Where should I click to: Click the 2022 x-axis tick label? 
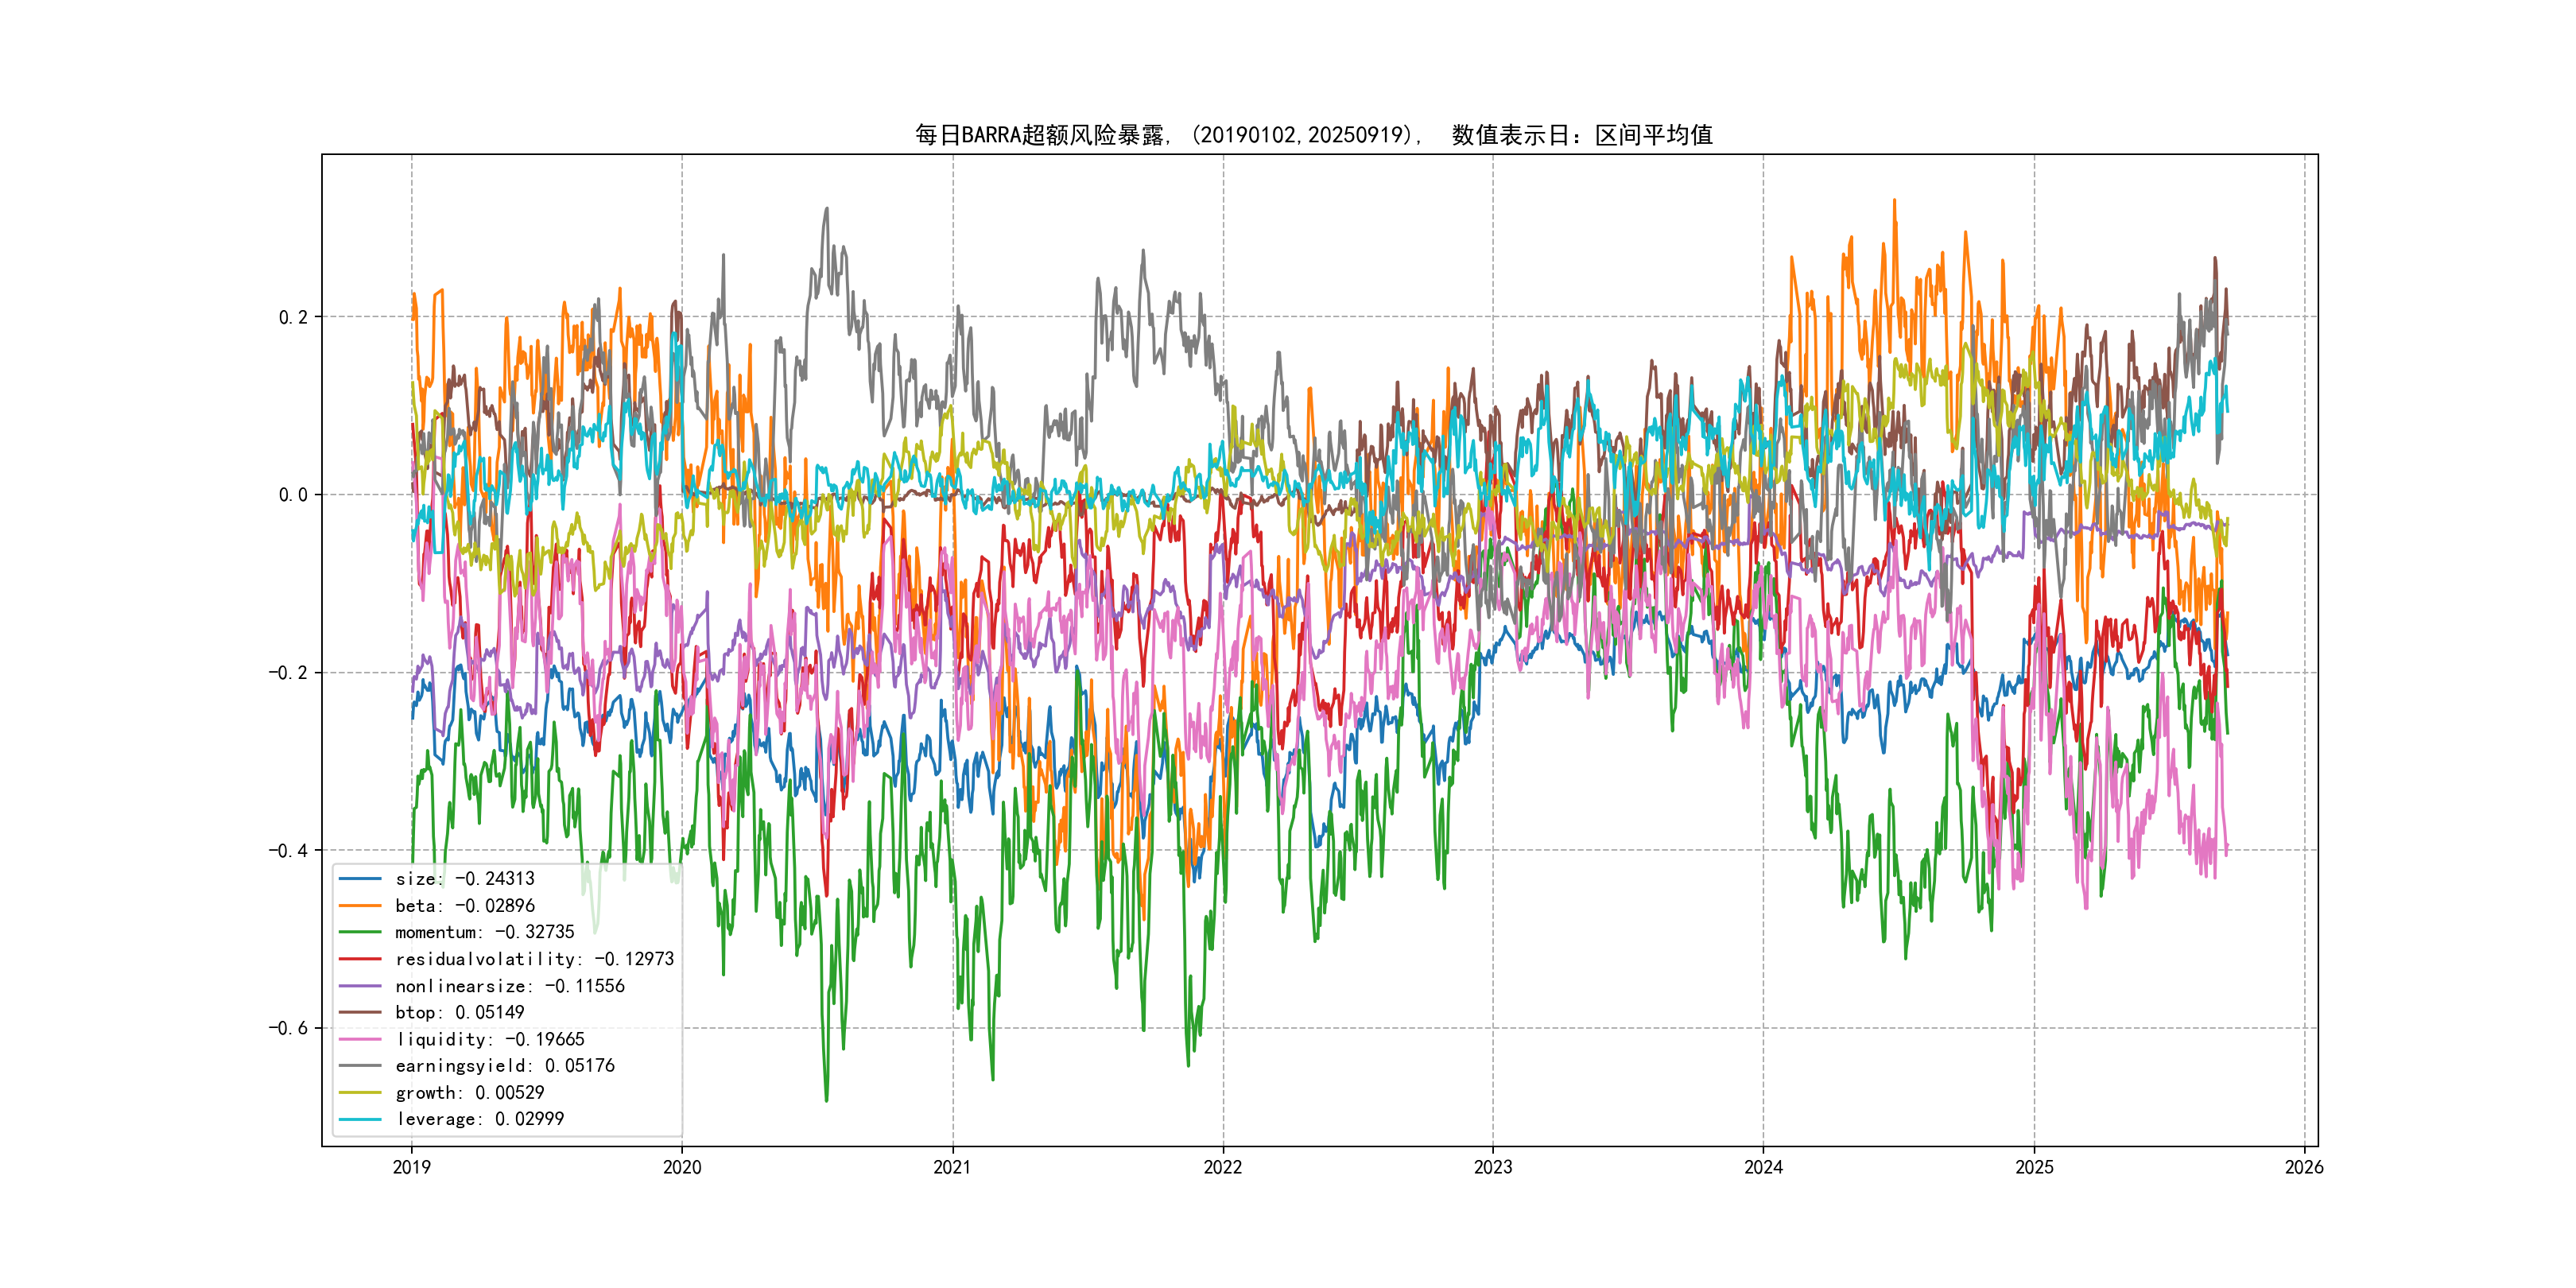pos(1223,1167)
